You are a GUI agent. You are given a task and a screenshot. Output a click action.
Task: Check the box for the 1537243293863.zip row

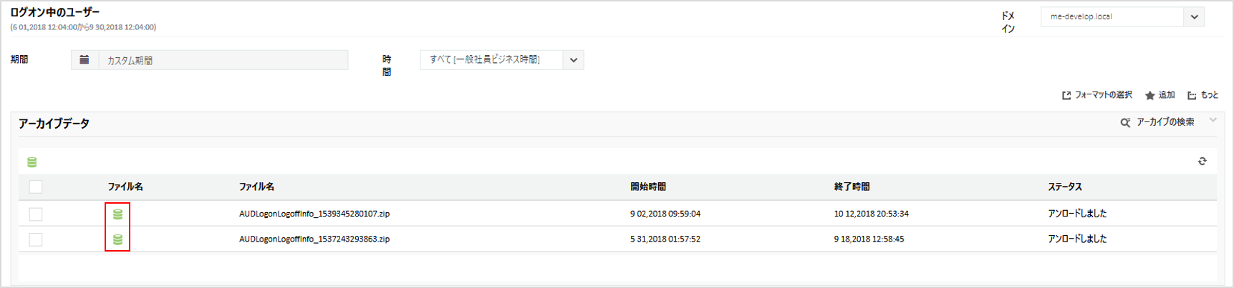(x=36, y=239)
